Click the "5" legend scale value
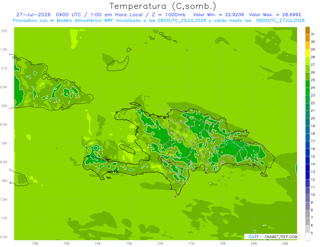The image size is (320, 247). click(x=312, y=233)
